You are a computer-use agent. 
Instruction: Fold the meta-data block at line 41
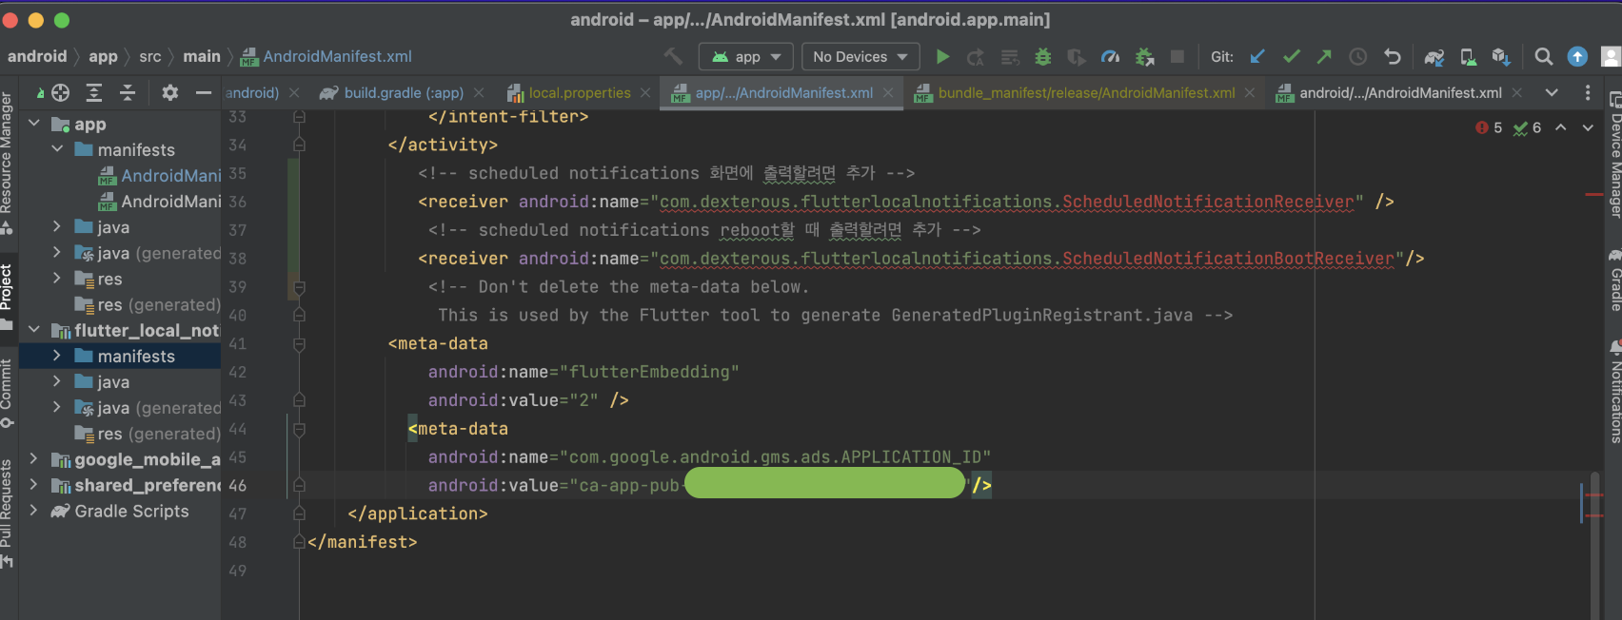click(299, 343)
